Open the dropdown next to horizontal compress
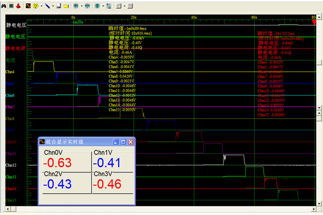 [82, 6]
